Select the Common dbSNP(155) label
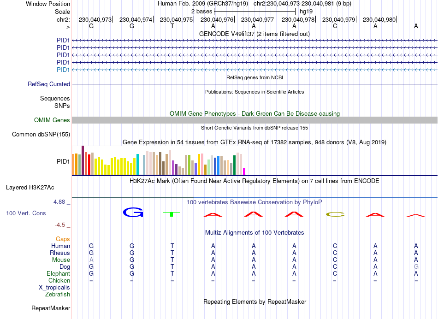This screenshot has width=438, height=319. point(41,134)
